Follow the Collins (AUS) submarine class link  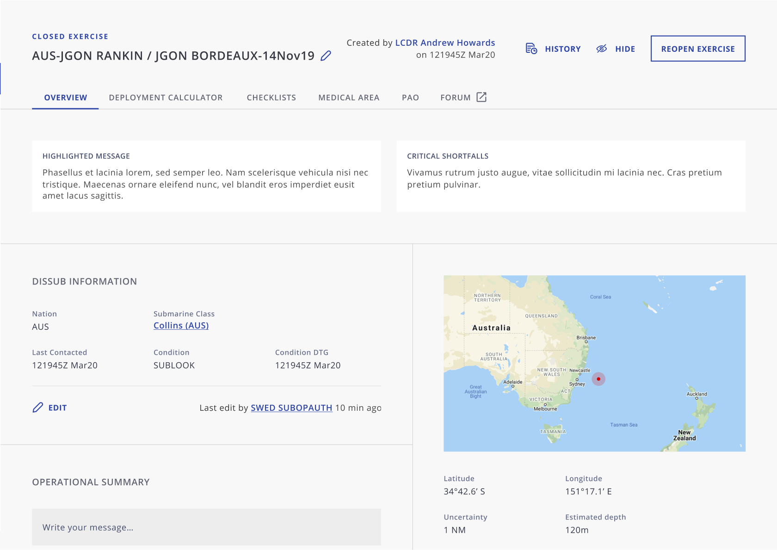(181, 326)
